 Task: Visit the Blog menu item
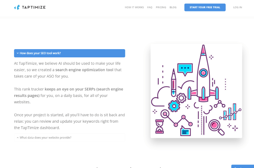pyautogui.click(x=173, y=7)
